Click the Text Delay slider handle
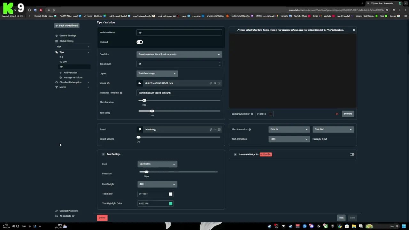Image resolution: width=409 pixels, height=230 pixels. (152, 111)
